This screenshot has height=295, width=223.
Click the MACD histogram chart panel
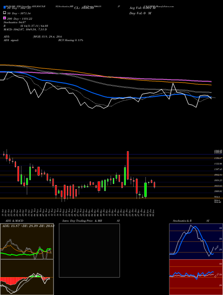(x=27, y=277)
